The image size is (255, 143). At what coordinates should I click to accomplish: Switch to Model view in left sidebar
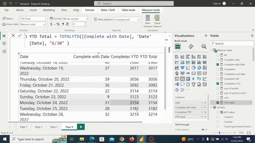tap(4, 52)
